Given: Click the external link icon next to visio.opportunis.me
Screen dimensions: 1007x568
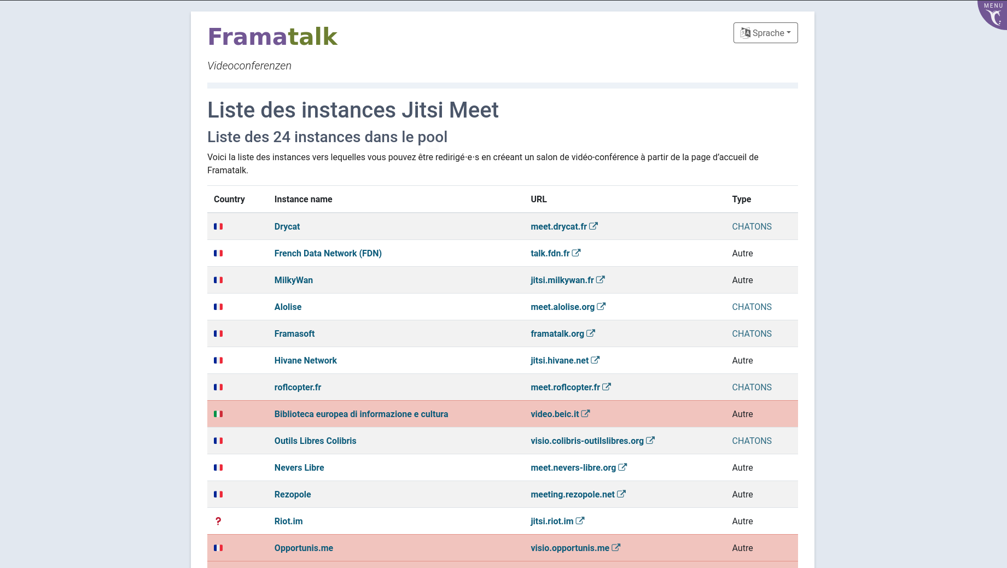Looking at the screenshot, I should point(616,547).
